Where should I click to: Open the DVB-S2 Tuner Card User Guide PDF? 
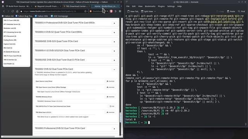click(x=112, y=106)
